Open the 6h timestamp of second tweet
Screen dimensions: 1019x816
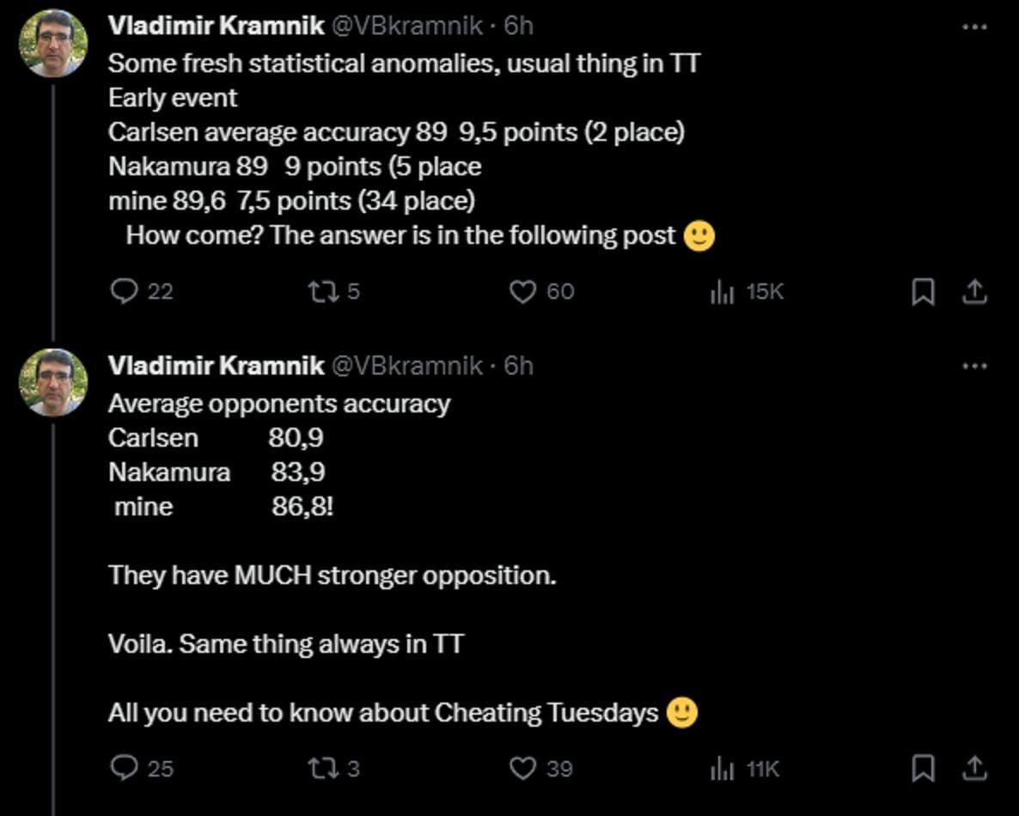point(518,365)
